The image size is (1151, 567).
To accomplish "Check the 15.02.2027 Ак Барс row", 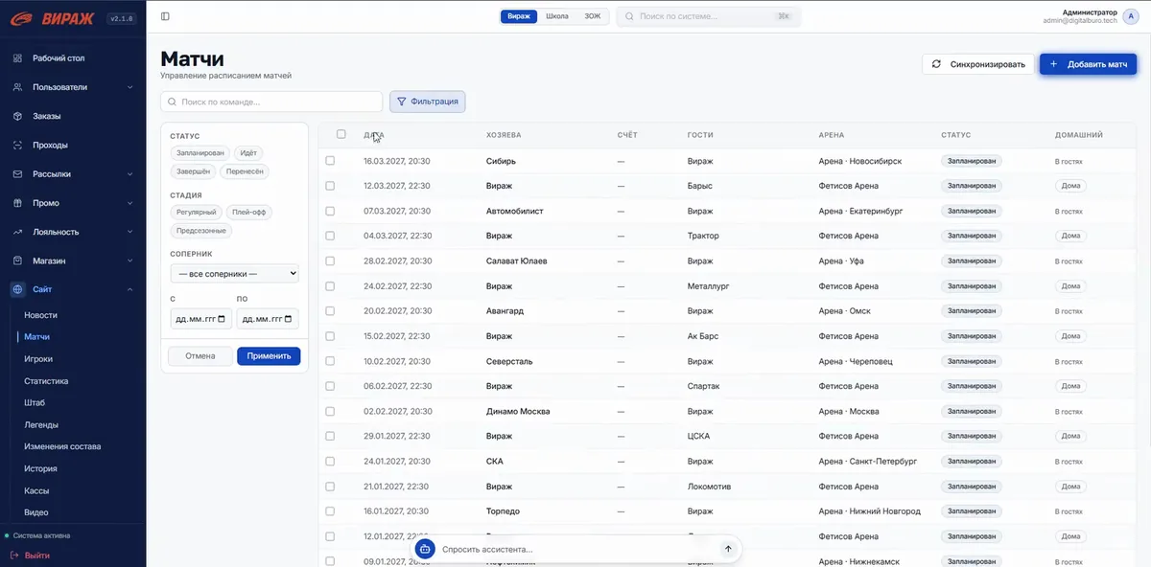I will [330, 336].
